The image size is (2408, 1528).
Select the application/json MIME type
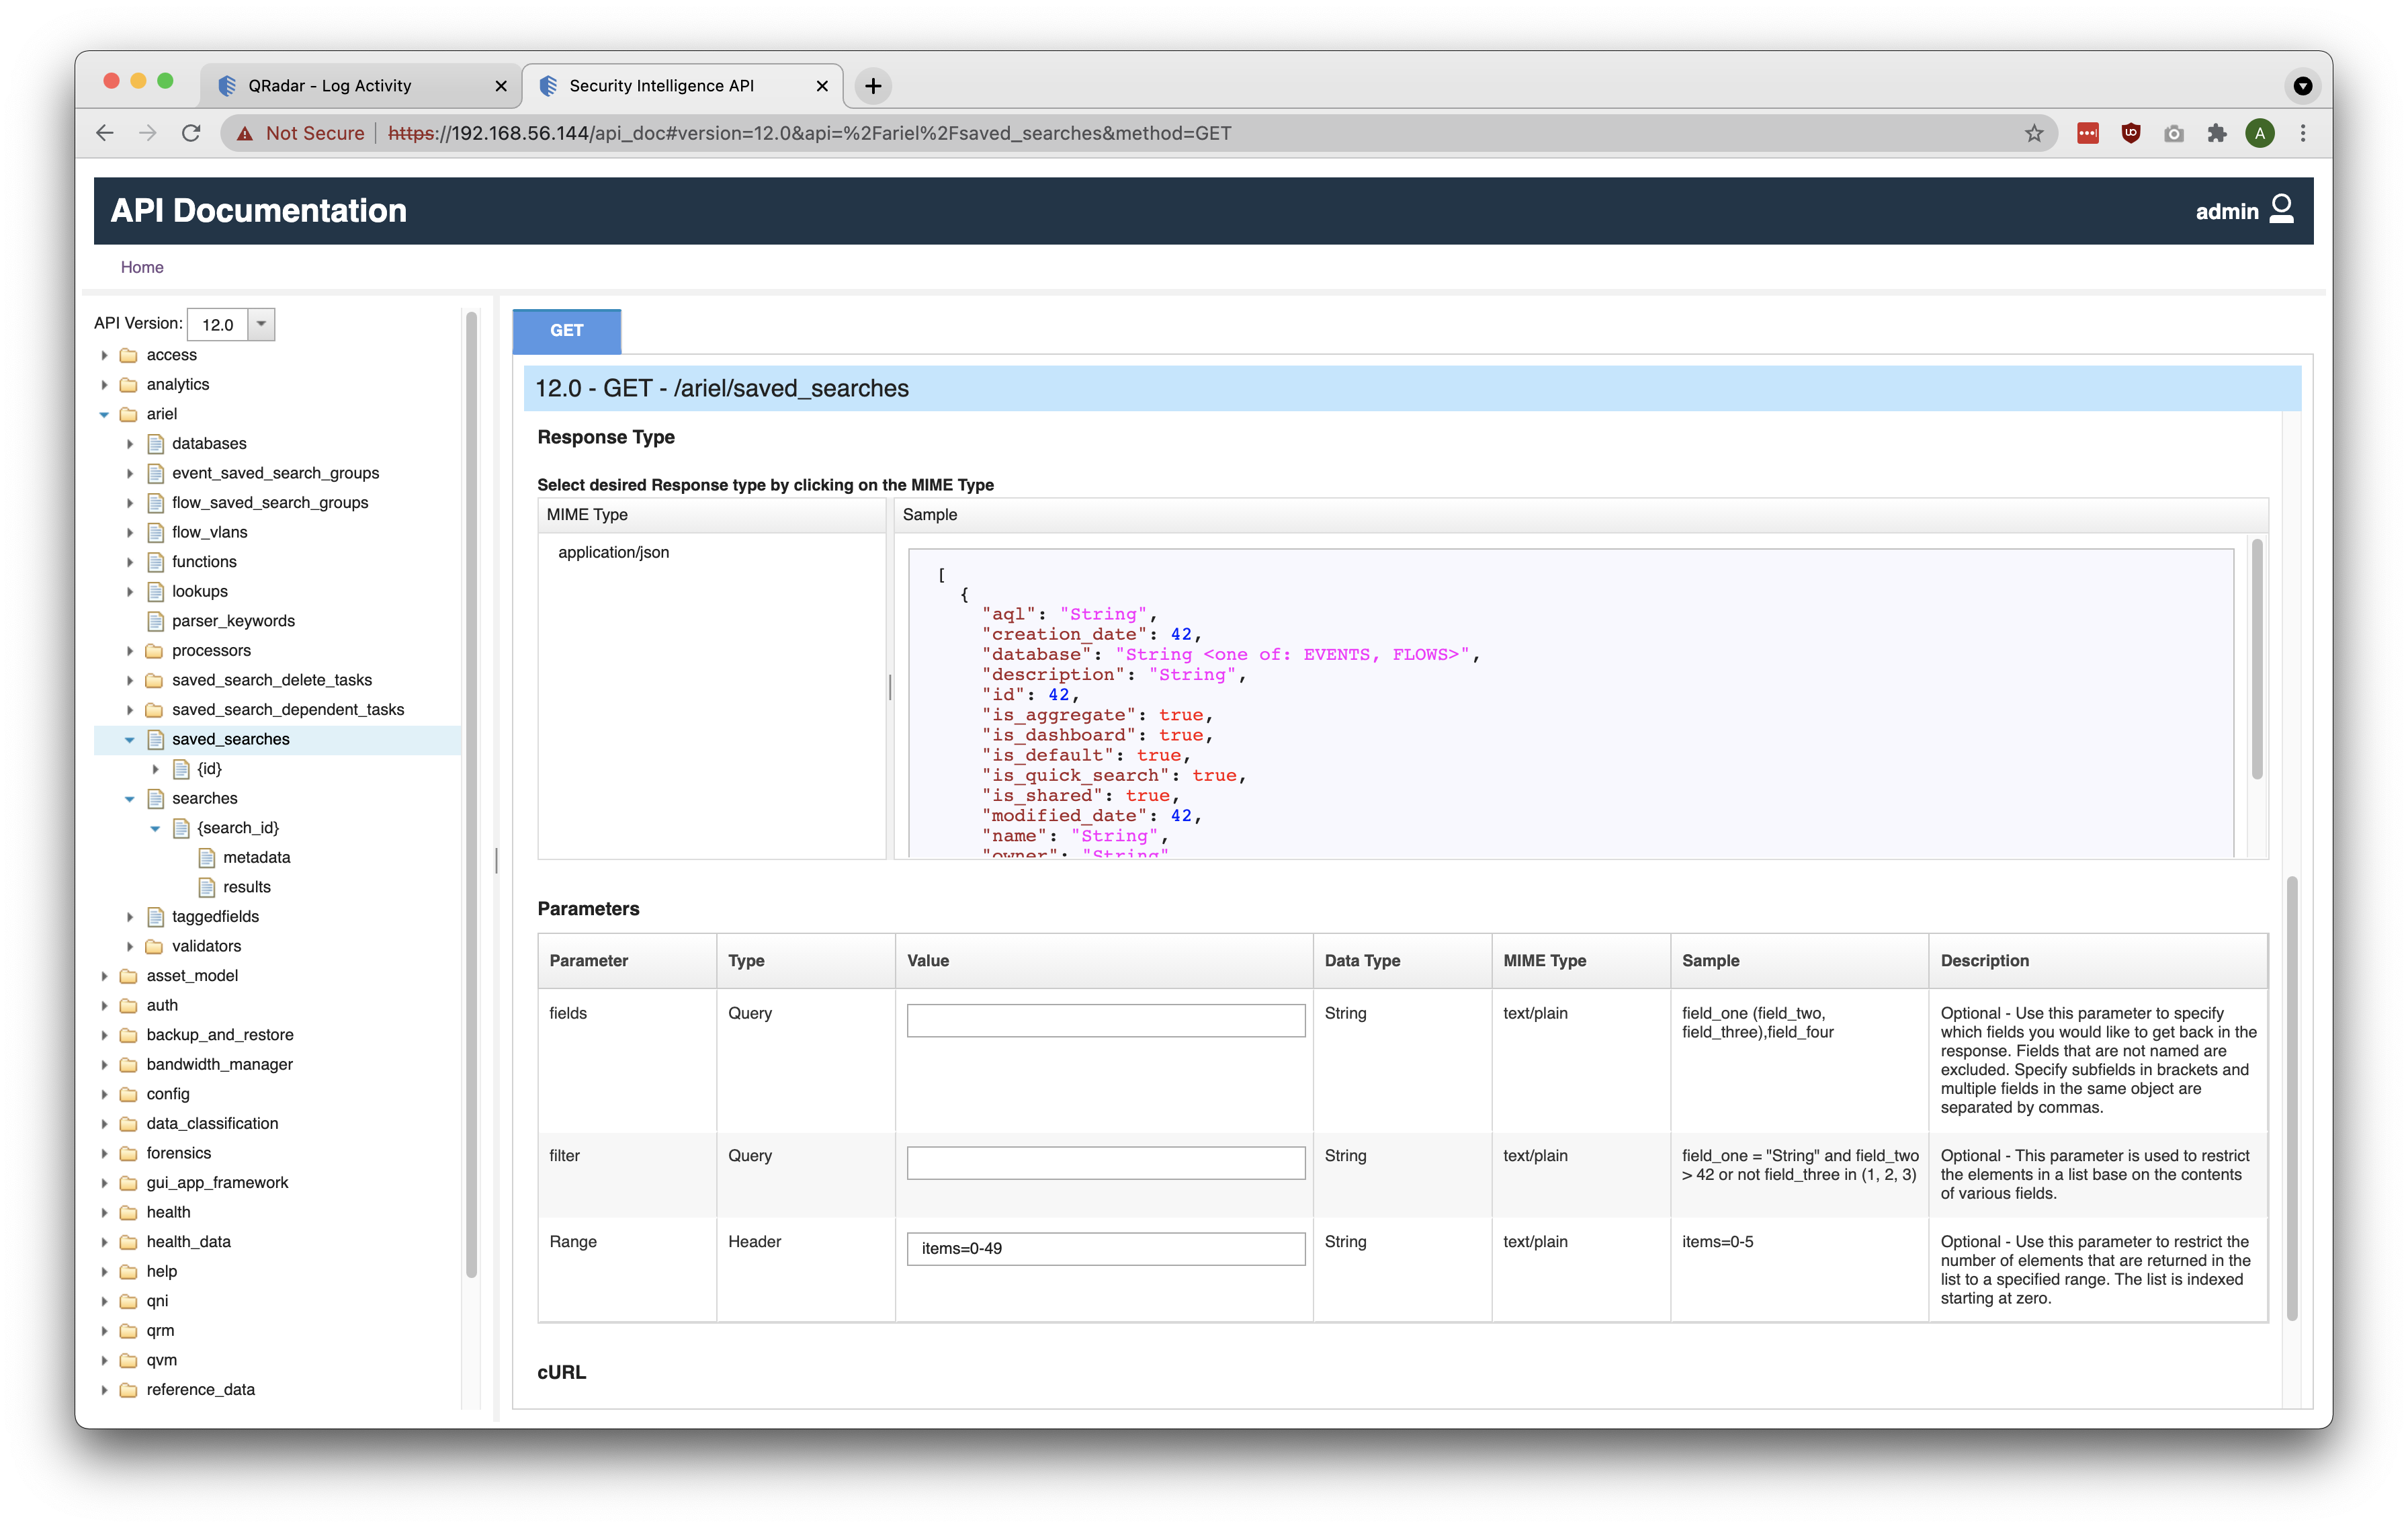click(613, 552)
